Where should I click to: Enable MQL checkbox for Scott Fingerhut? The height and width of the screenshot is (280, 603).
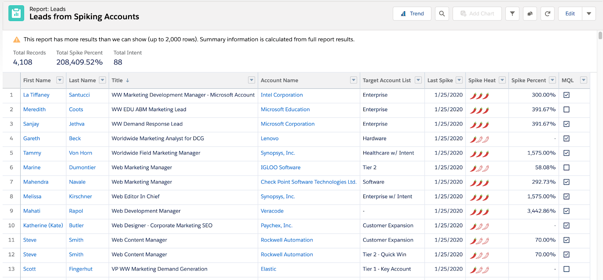point(566,269)
